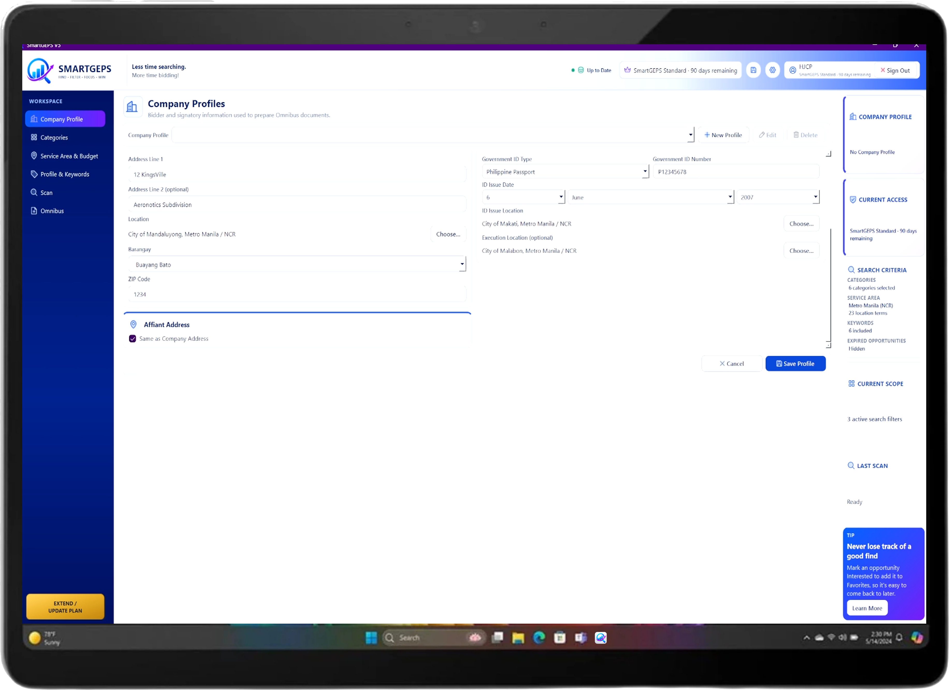Click the Government ID Number field
The height and width of the screenshot is (690, 949).
tap(736, 172)
